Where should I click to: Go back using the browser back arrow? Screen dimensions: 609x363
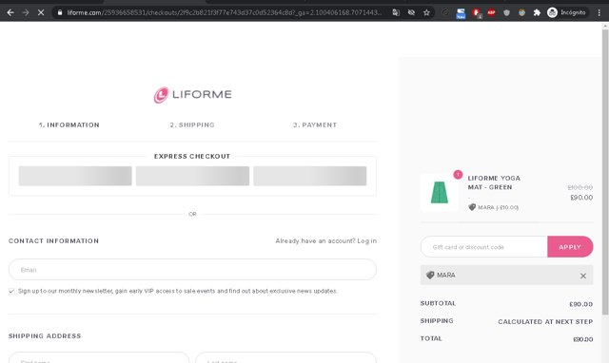[10, 12]
